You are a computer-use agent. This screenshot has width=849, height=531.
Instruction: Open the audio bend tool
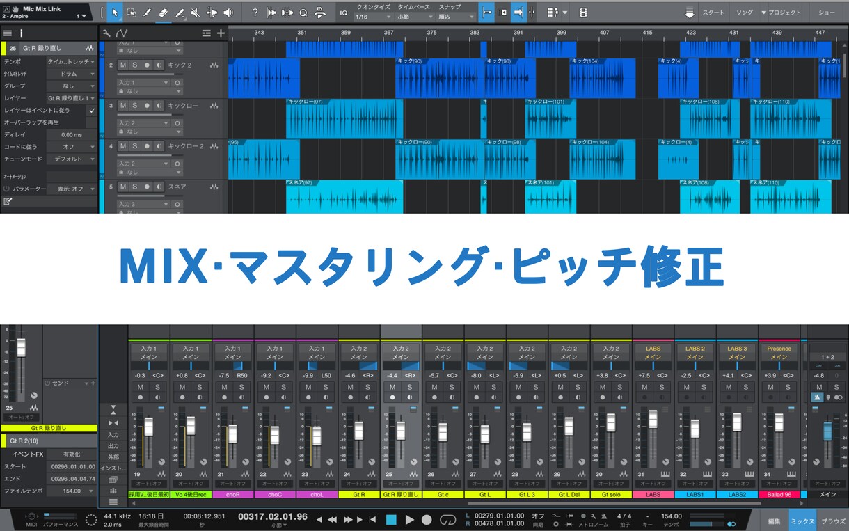212,12
